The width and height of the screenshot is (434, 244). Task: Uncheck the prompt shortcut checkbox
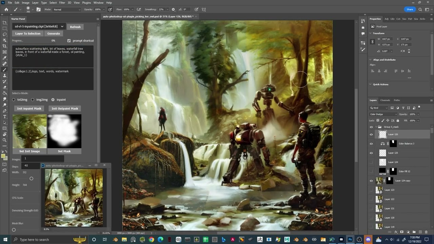pyautogui.click(x=69, y=41)
